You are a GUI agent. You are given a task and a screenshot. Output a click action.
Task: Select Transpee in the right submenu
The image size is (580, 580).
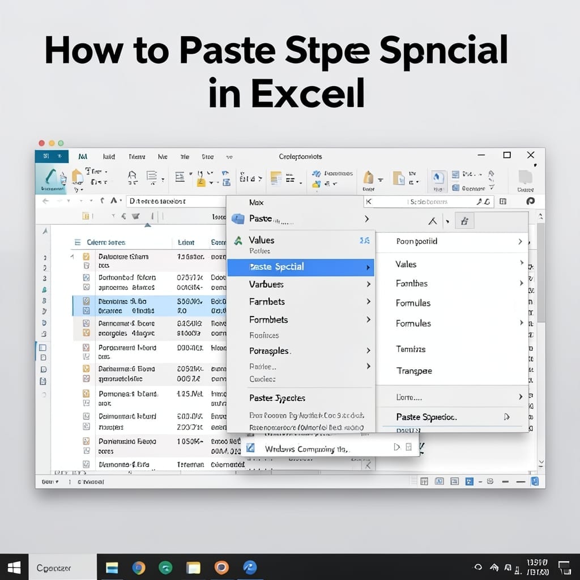(x=414, y=370)
